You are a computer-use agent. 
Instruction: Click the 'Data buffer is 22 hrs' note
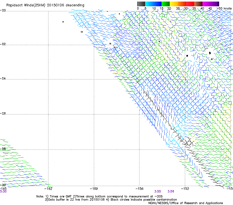(111, 200)
